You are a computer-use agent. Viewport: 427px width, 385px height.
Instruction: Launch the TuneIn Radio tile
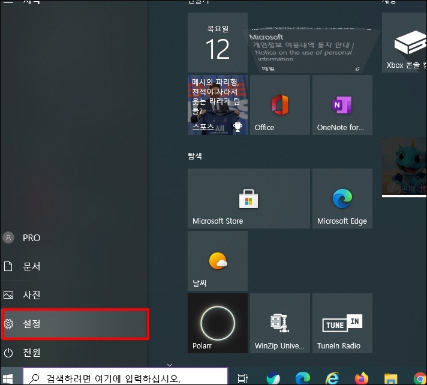pos(342,323)
